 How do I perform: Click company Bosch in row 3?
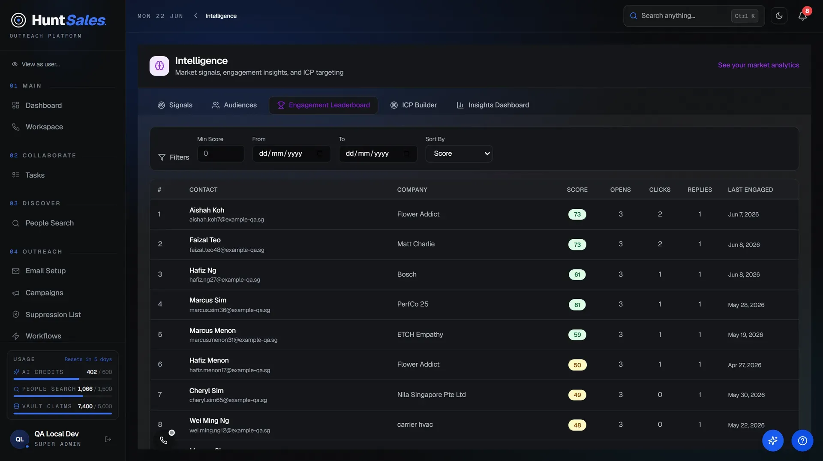click(407, 274)
